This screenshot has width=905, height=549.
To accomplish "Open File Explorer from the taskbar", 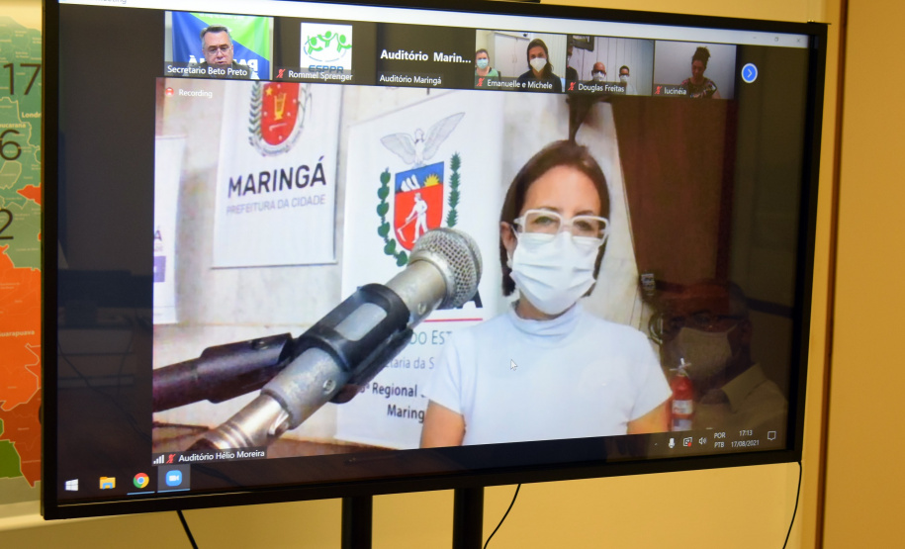I will [107, 483].
